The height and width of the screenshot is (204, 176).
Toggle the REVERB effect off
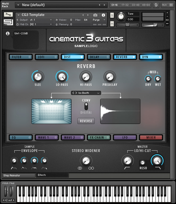[125, 57]
